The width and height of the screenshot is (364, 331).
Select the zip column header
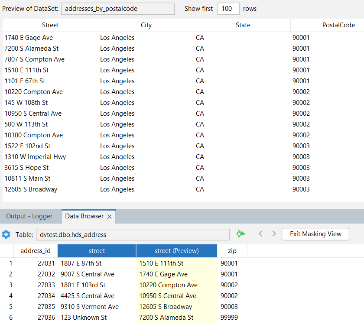(232, 251)
